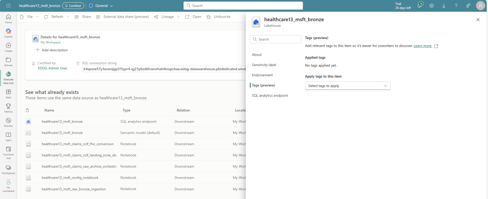The height and width of the screenshot is (199, 488).
Task: Select the Endorsement tab
Action: pyautogui.click(x=263, y=75)
